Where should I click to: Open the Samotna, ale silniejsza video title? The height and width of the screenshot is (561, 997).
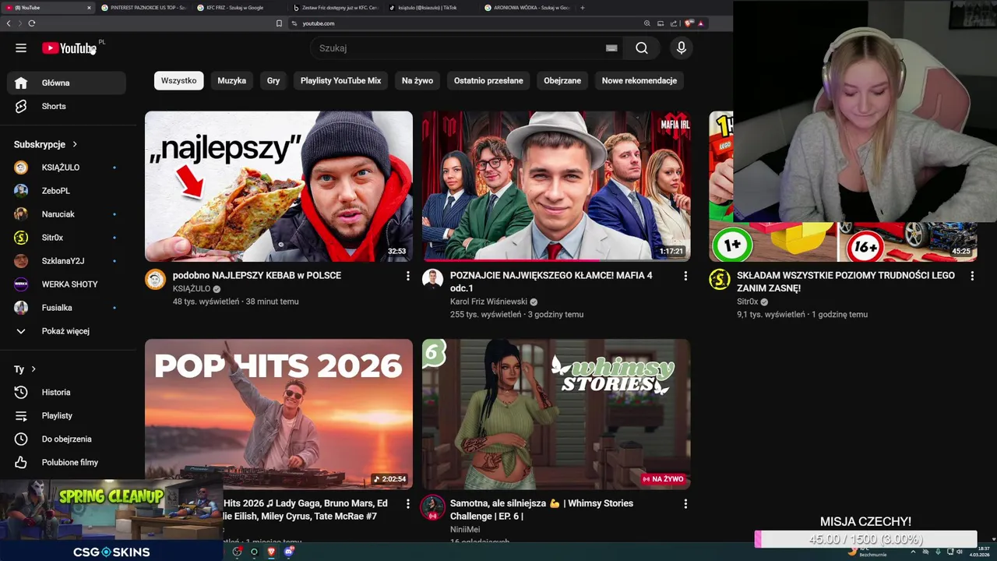541,510
